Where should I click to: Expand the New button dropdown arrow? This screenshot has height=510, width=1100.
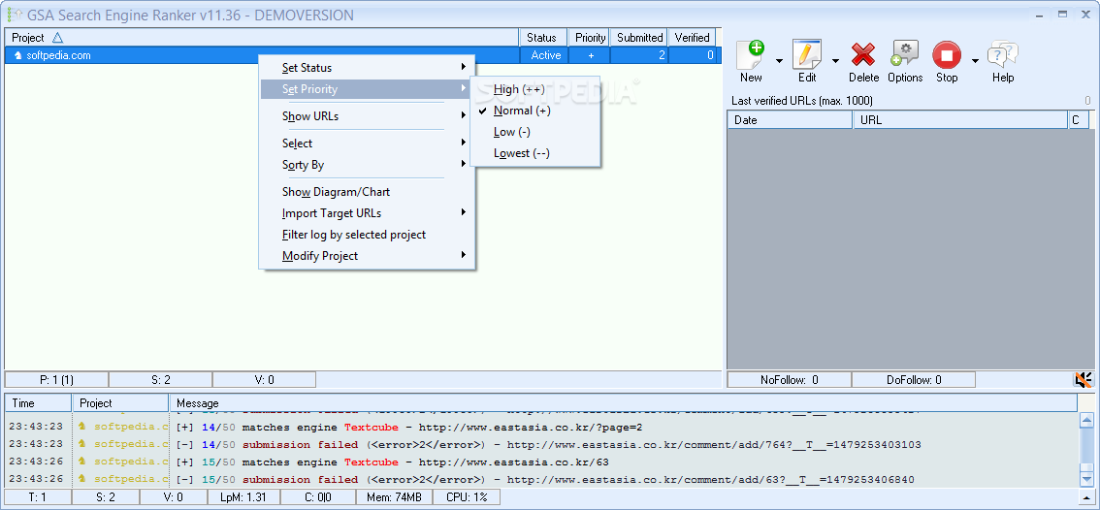[x=779, y=61]
